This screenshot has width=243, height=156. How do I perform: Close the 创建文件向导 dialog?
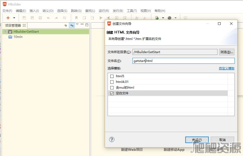tap(231, 23)
